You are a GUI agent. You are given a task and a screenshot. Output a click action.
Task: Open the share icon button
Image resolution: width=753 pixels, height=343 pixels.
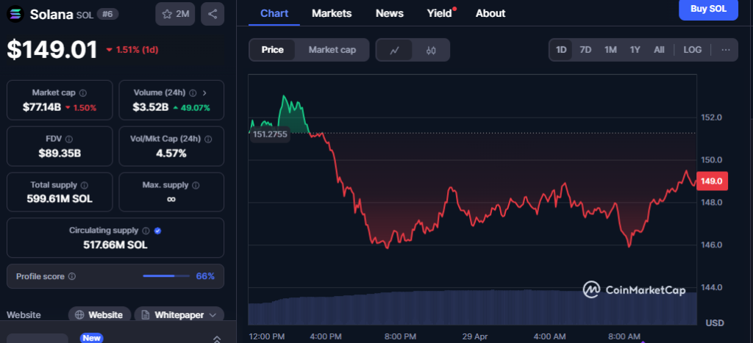coord(213,14)
